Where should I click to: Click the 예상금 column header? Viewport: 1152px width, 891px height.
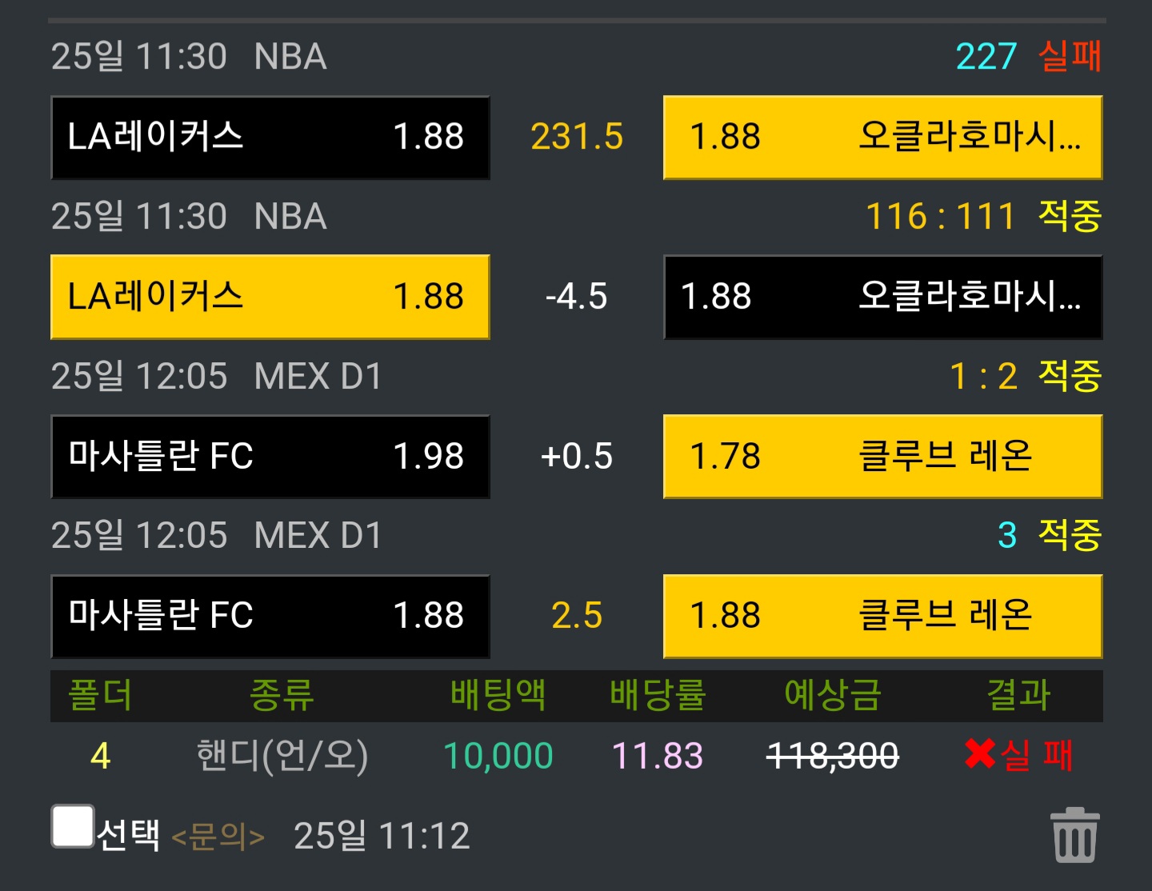point(833,694)
